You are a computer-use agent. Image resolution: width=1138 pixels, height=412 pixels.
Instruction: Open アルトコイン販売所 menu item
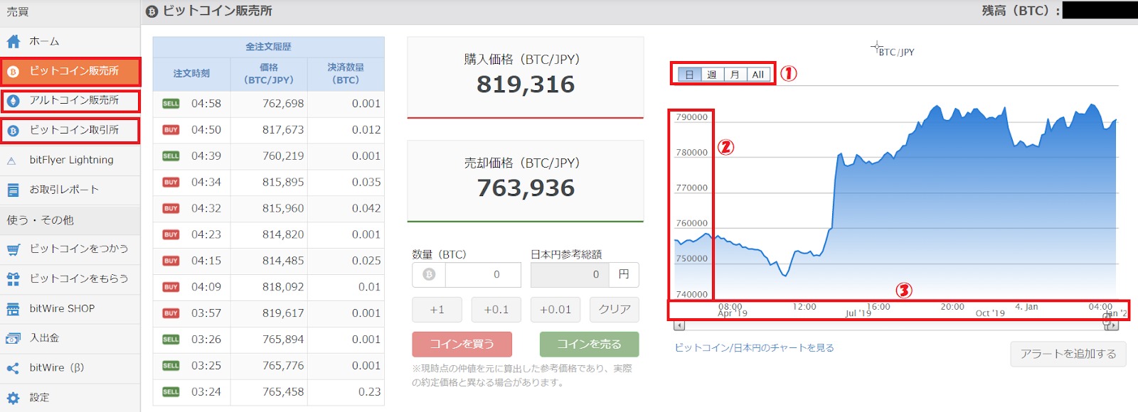[x=70, y=101]
